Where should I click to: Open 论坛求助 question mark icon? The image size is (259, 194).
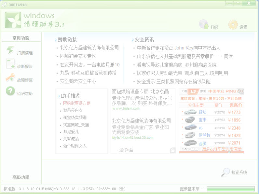click(10, 91)
